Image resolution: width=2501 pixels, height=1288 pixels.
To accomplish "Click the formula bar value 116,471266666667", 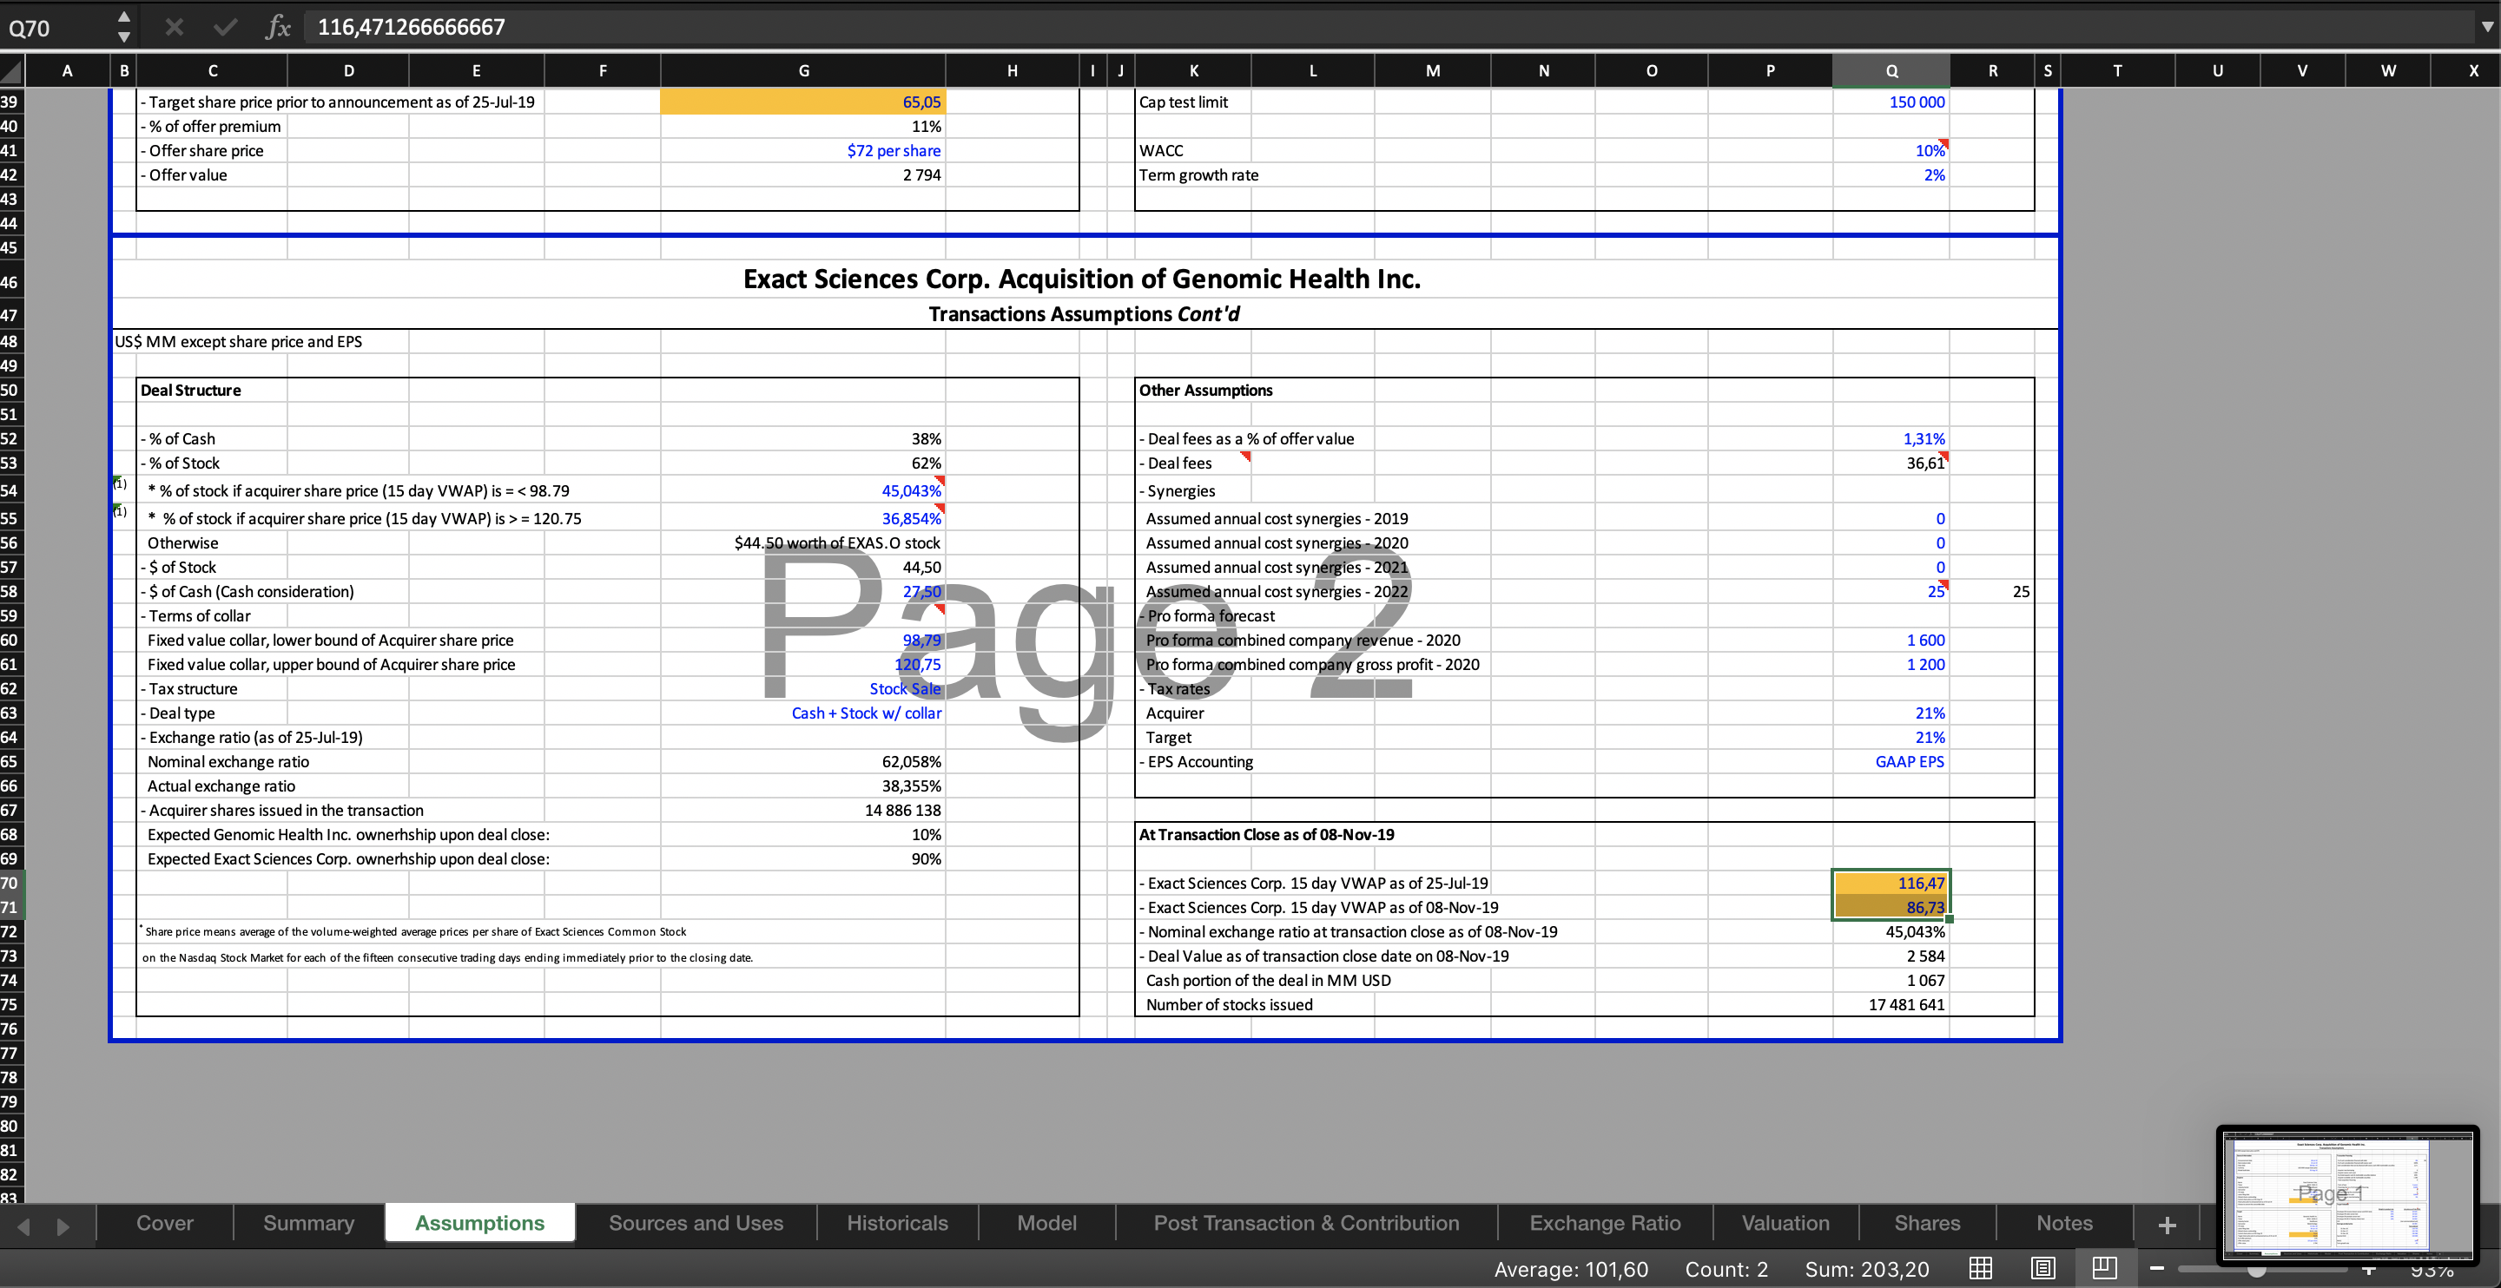I will [412, 27].
